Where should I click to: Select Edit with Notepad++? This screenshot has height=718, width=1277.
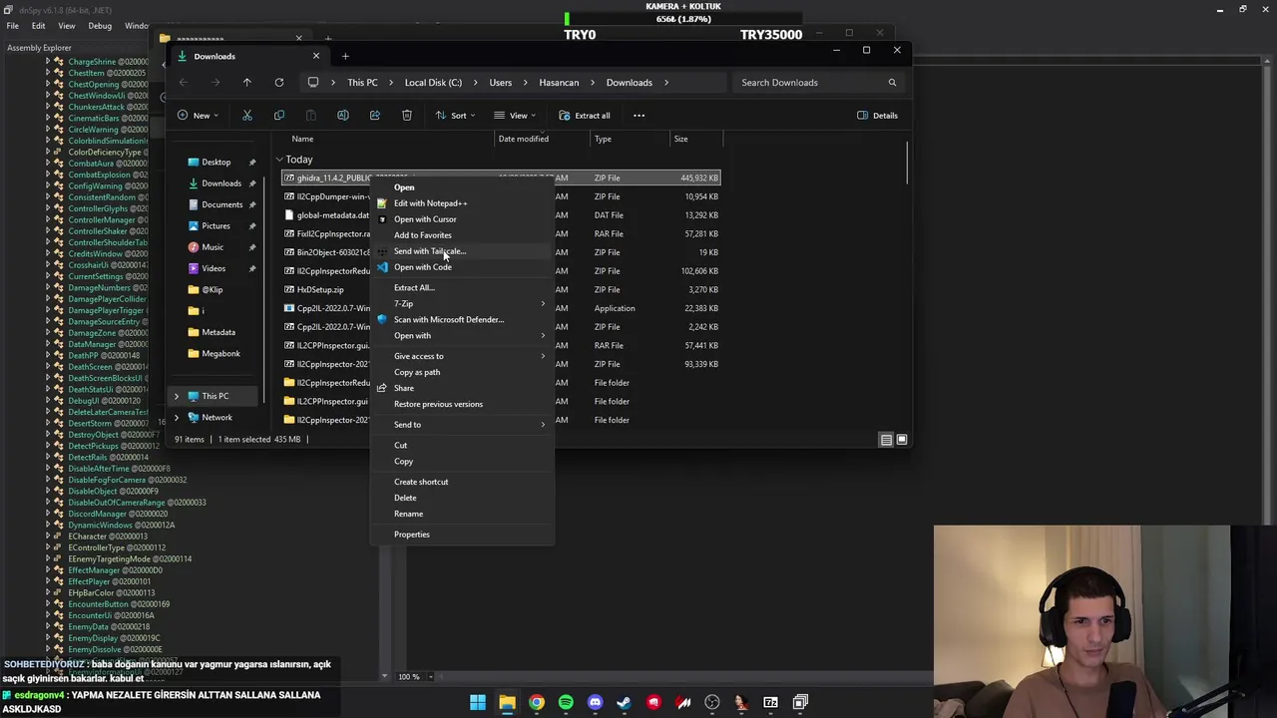click(462, 203)
